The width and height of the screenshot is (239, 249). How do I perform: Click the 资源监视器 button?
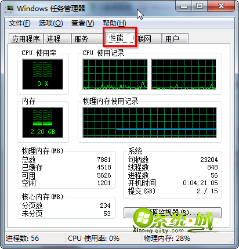tap(172, 213)
